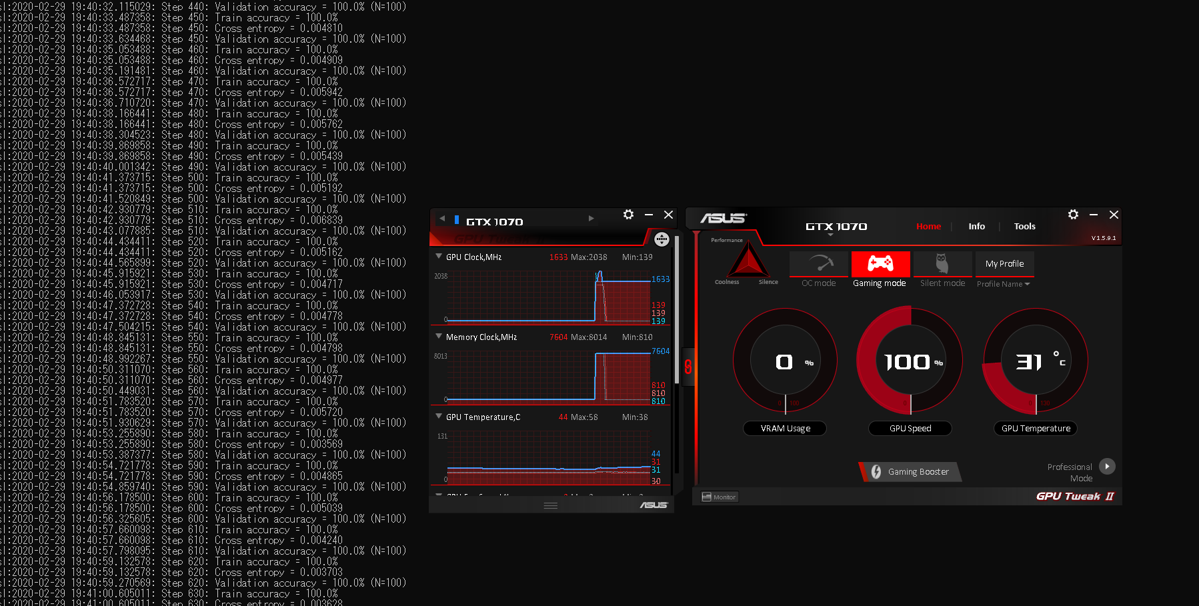Click the Step 580 cross entropy 0.003569 line

click(171, 444)
